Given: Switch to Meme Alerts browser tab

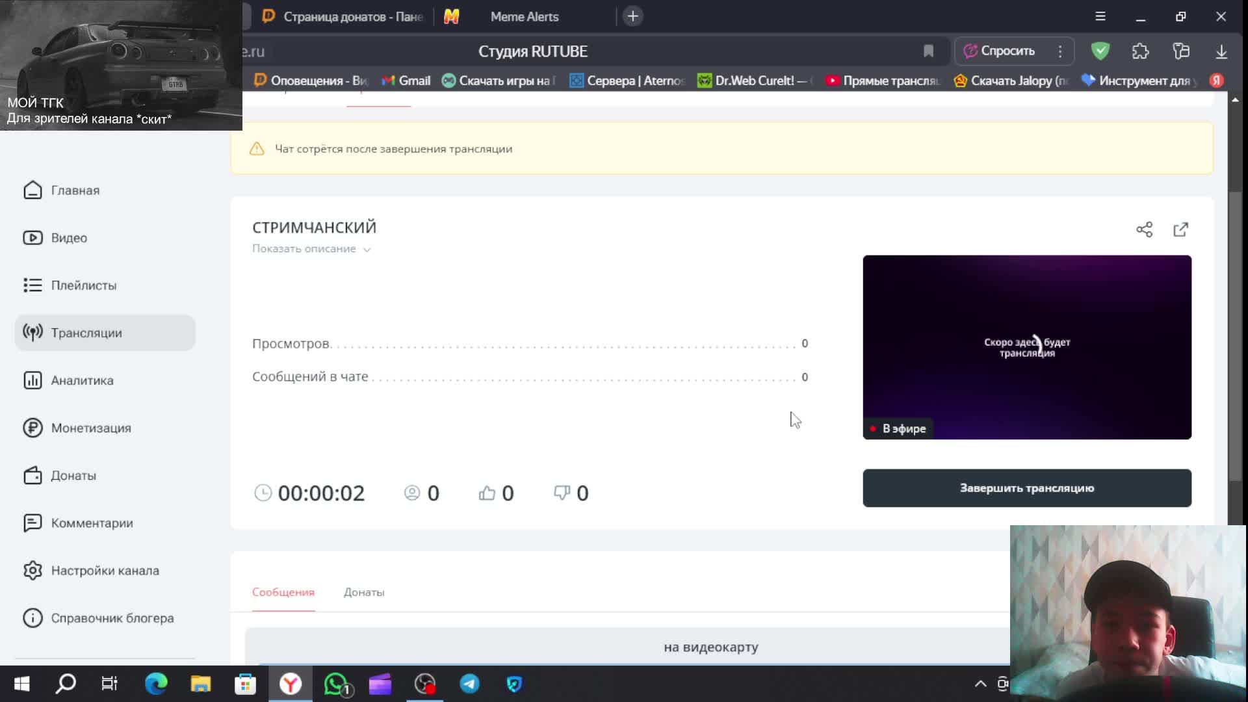Looking at the screenshot, I should [x=524, y=17].
